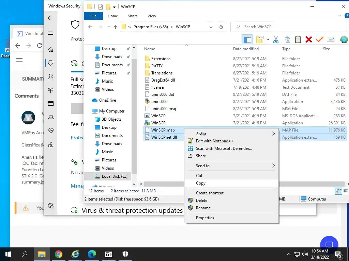This screenshot has height=261, width=349.
Task: Open hamburger menu in Windows Security
Action: coord(50,33)
